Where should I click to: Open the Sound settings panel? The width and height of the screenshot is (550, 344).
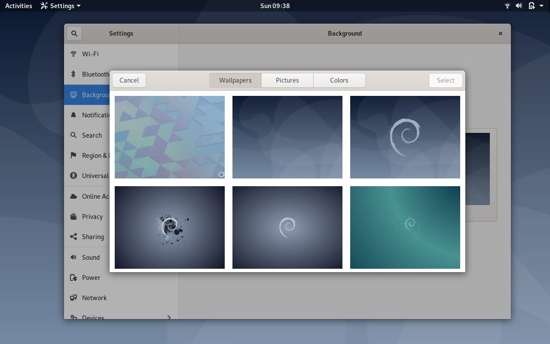pyautogui.click(x=90, y=257)
